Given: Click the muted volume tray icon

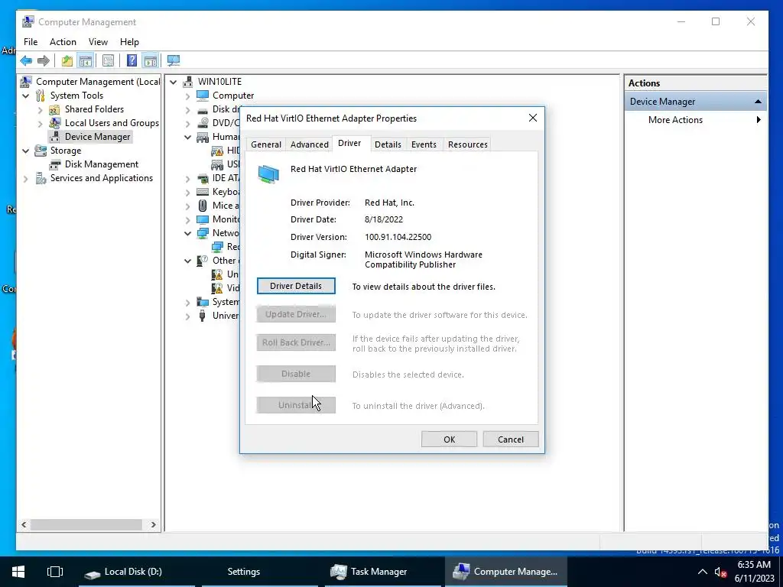Looking at the screenshot, I should click(x=720, y=572).
